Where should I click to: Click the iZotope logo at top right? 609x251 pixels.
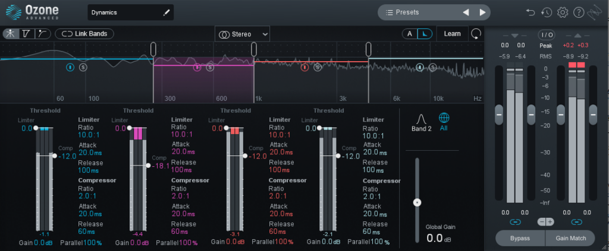(595, 12)
